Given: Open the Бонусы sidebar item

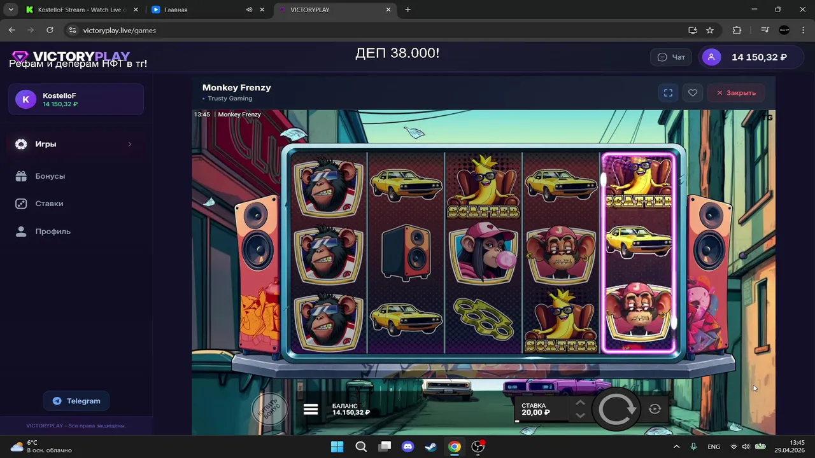Looking at the screenshot, I should coord(76,176).
